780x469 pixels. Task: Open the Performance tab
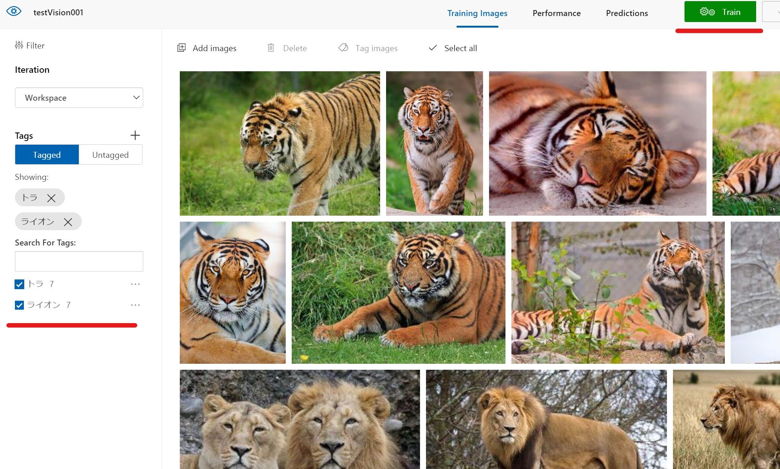click(556, 13)
